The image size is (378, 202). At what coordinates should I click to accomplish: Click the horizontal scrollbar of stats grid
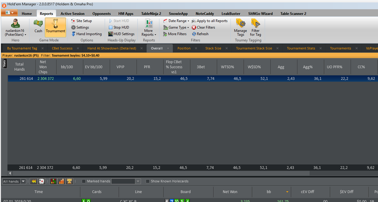click(161, 173)
